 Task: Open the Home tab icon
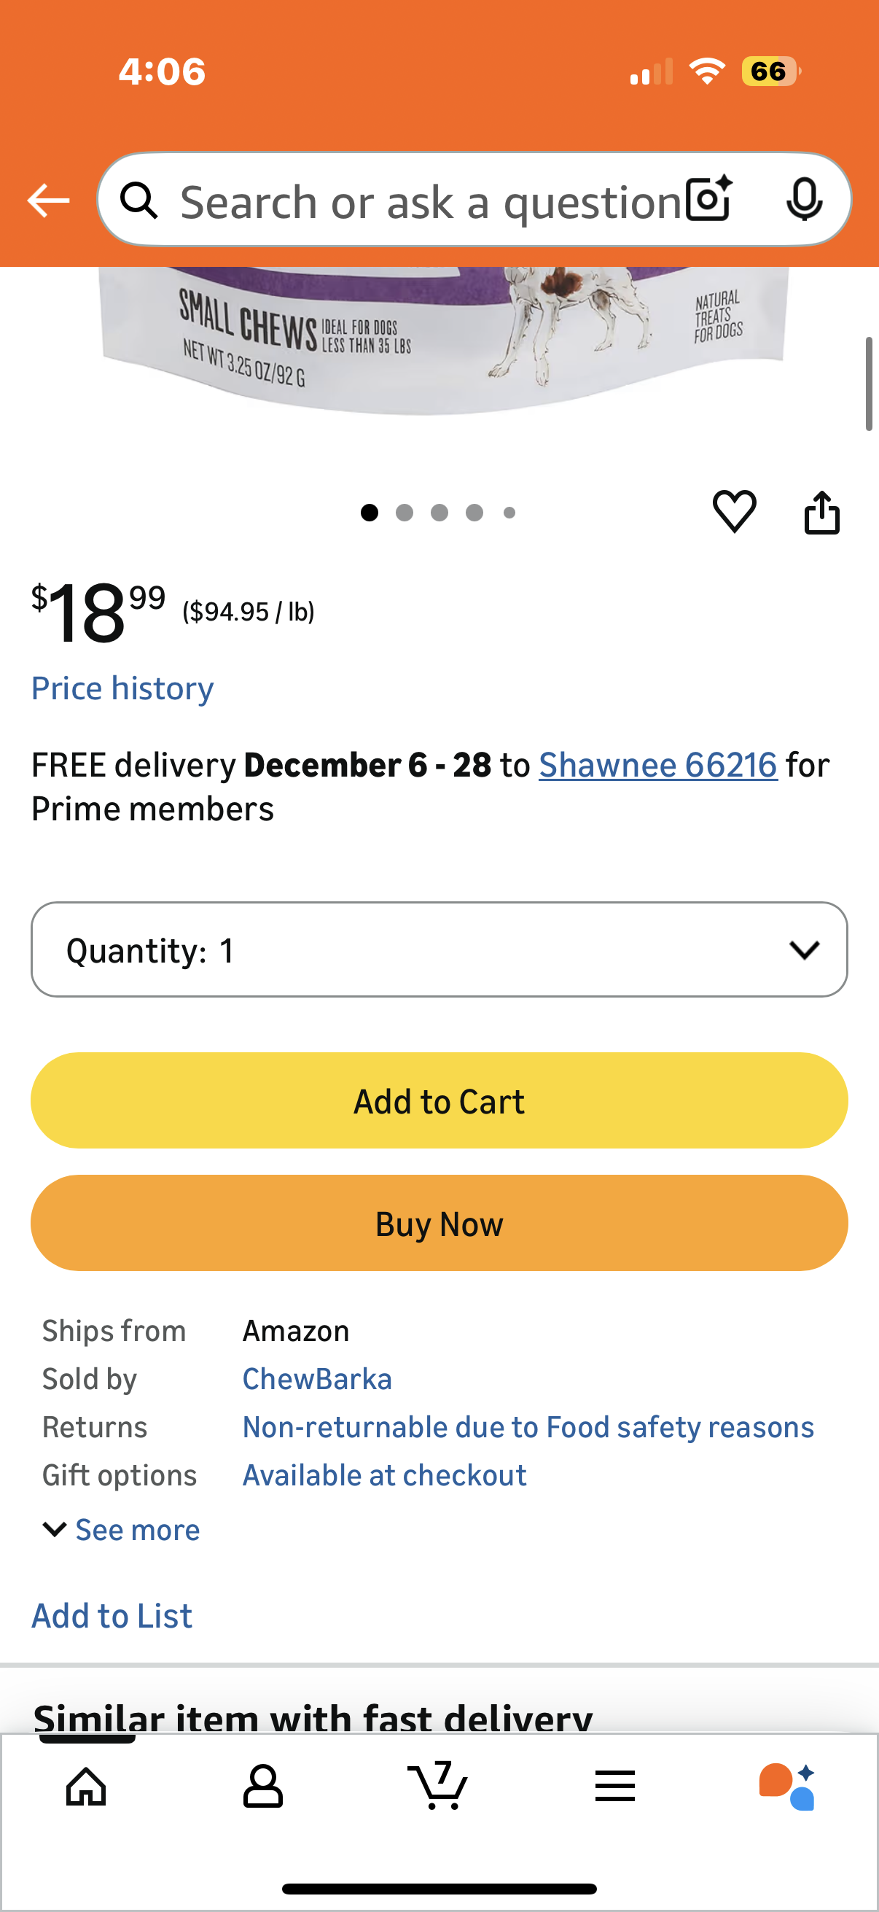coord(86,1786)
